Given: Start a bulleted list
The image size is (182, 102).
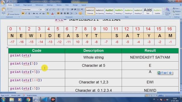Looking at the screenshot, I should pos(58,10).
